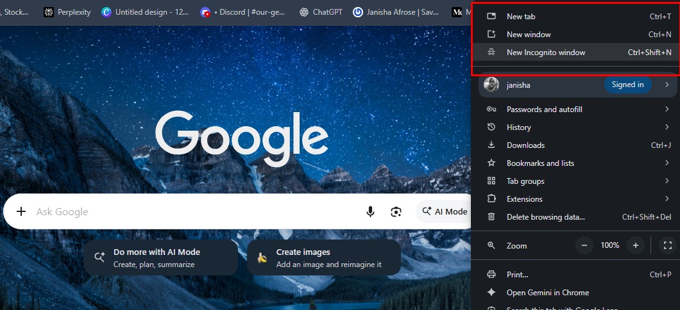Expand the Tab groups submenu chevron
This screenshot has width=680, height=310.
[667, 181]
